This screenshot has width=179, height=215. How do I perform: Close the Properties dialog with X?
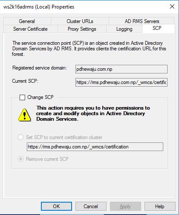172,6
